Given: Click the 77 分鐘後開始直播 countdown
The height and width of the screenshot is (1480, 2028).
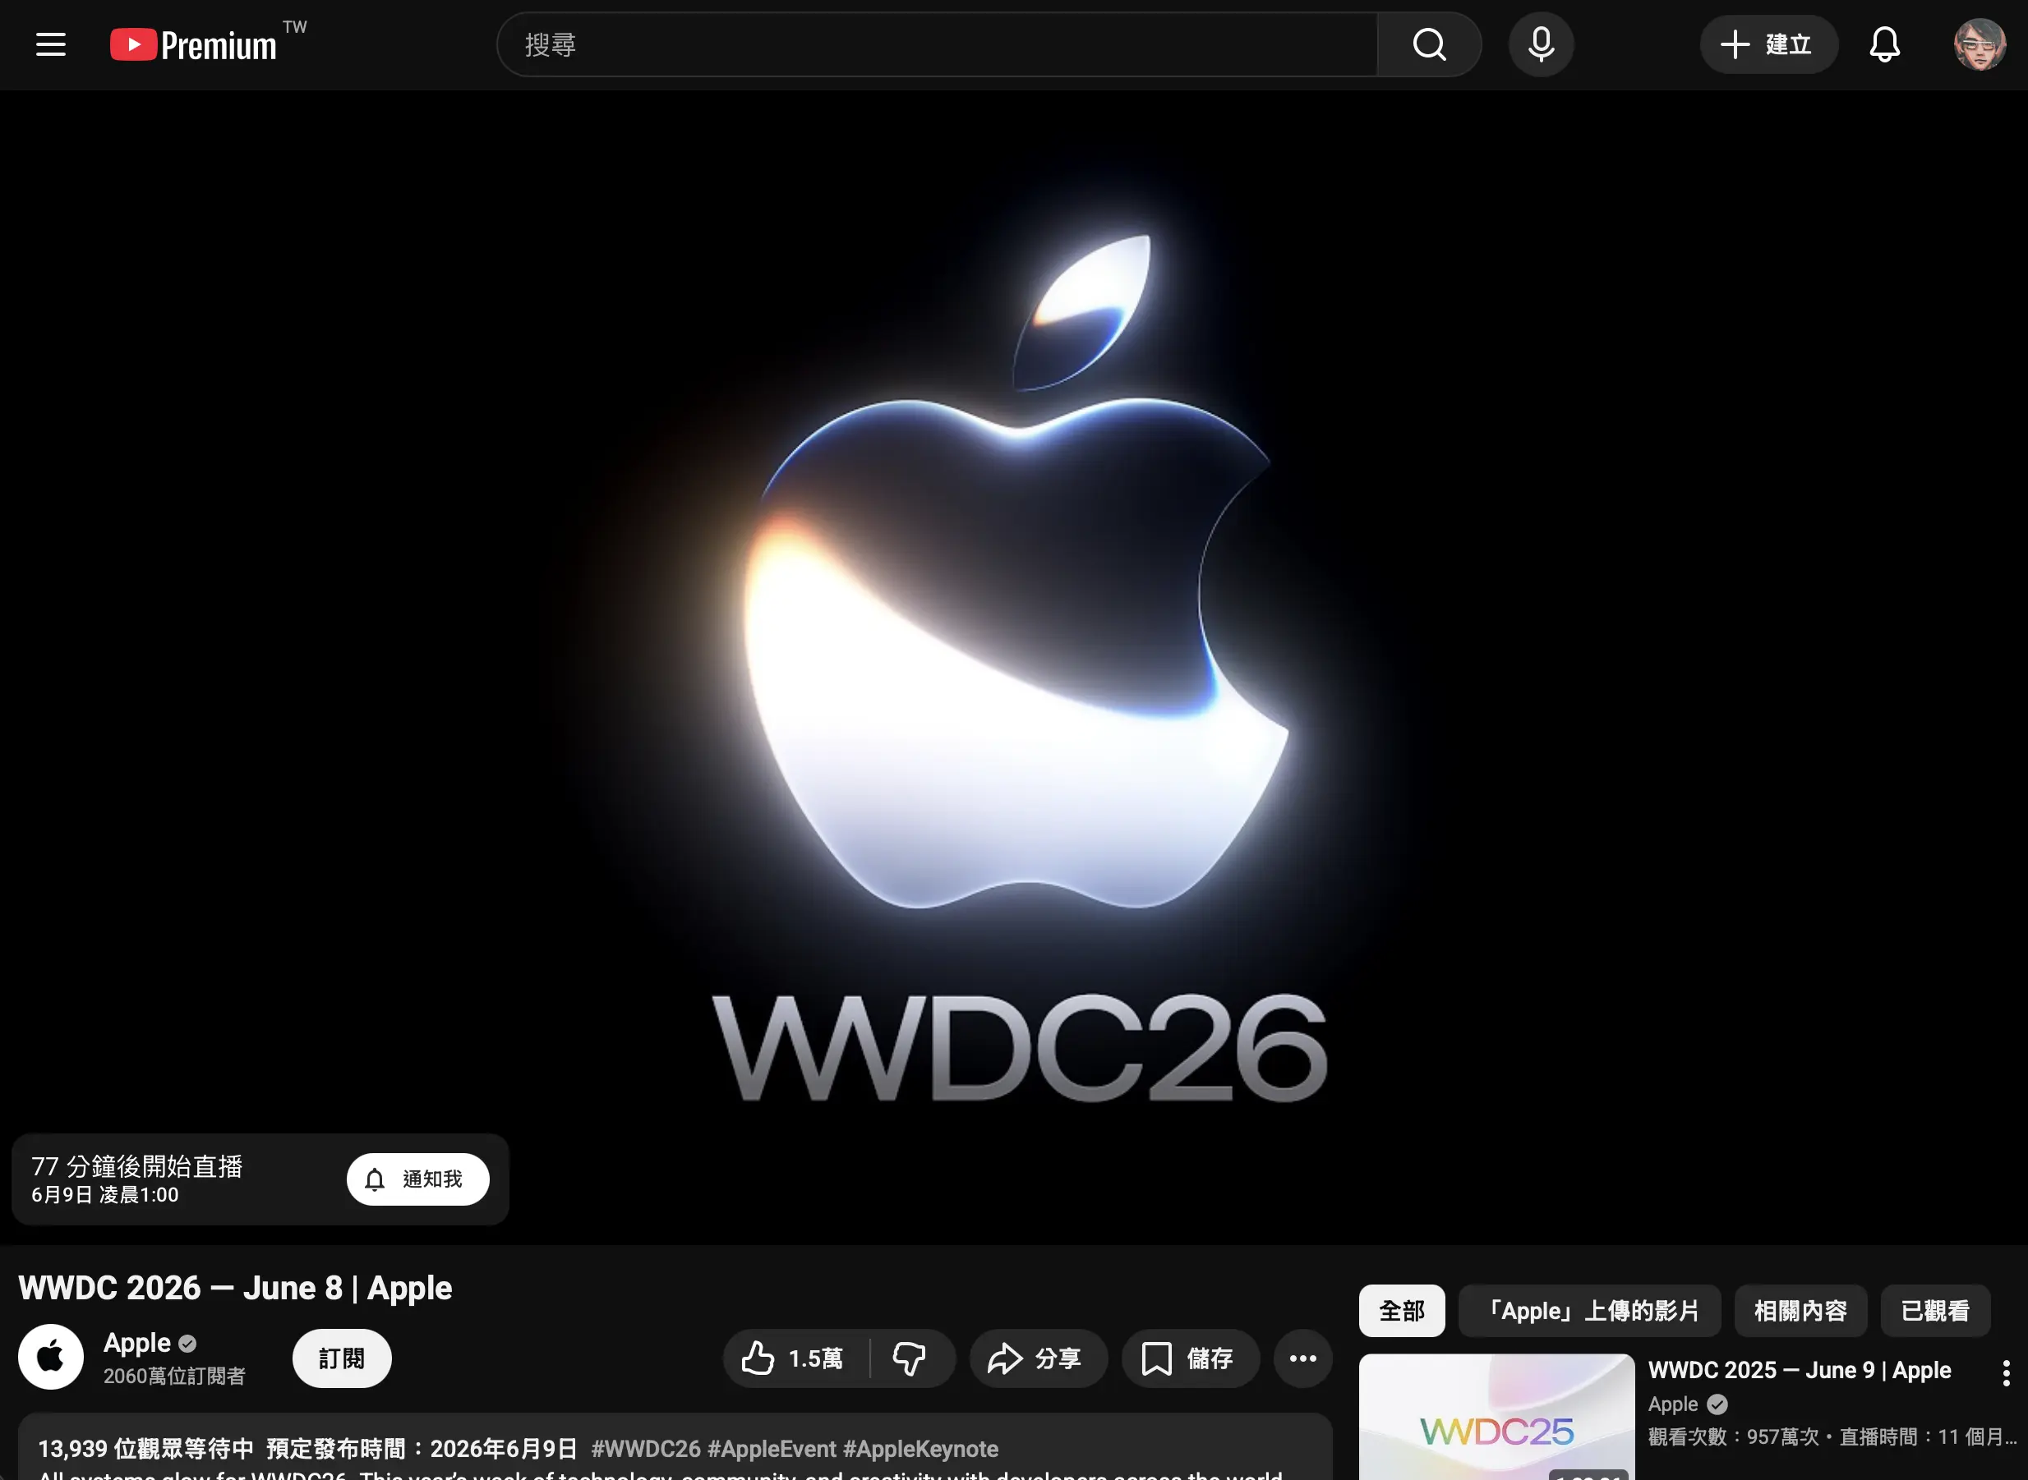Looking at the screenshot, I should 137,1165.
